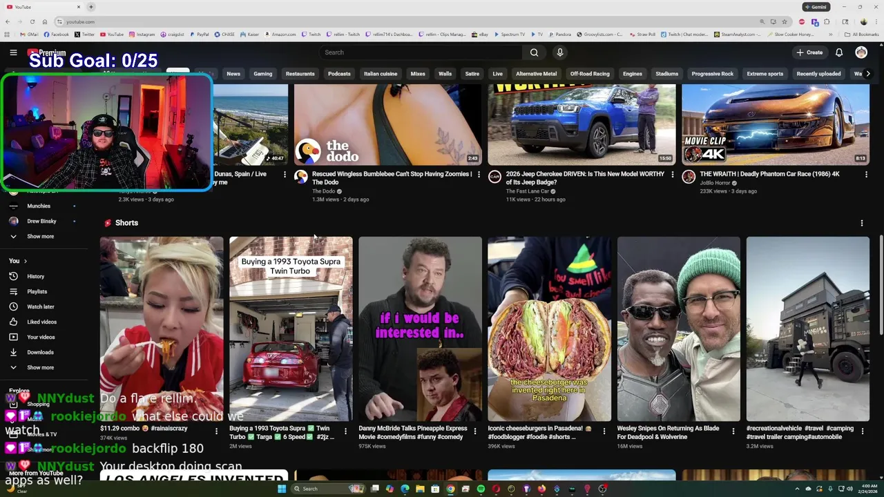This screenshot has width=884, height=497.
Task: Advance the category chips with the right arrow
Action: coord(868,74)
